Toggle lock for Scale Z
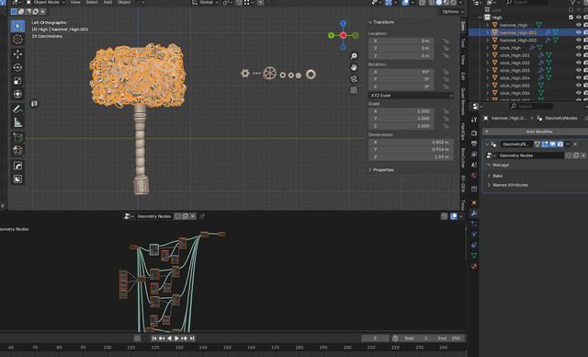588x357 pixels. click(x=446, y=126)
